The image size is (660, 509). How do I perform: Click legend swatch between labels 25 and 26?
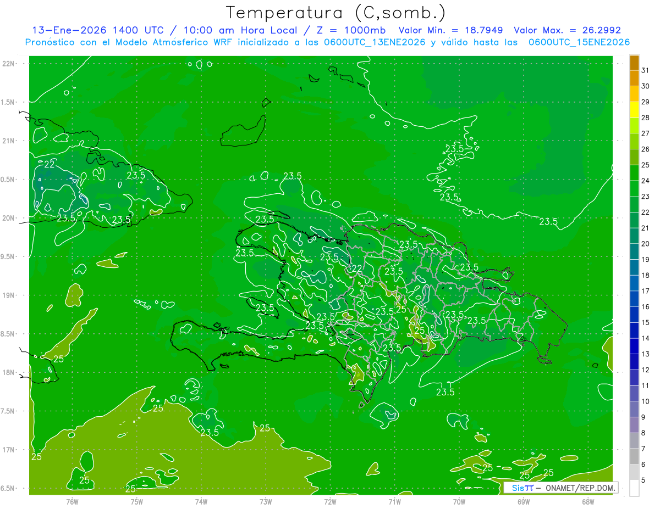[634, 157]
